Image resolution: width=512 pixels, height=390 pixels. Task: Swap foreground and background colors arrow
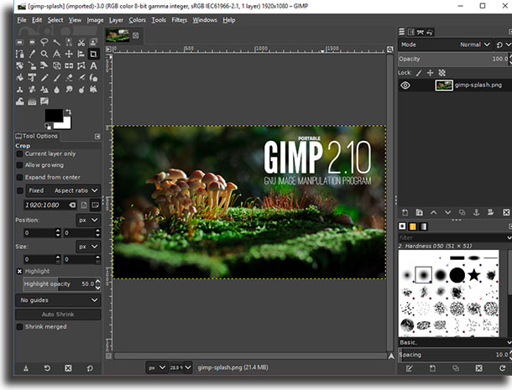coord(68,112)
